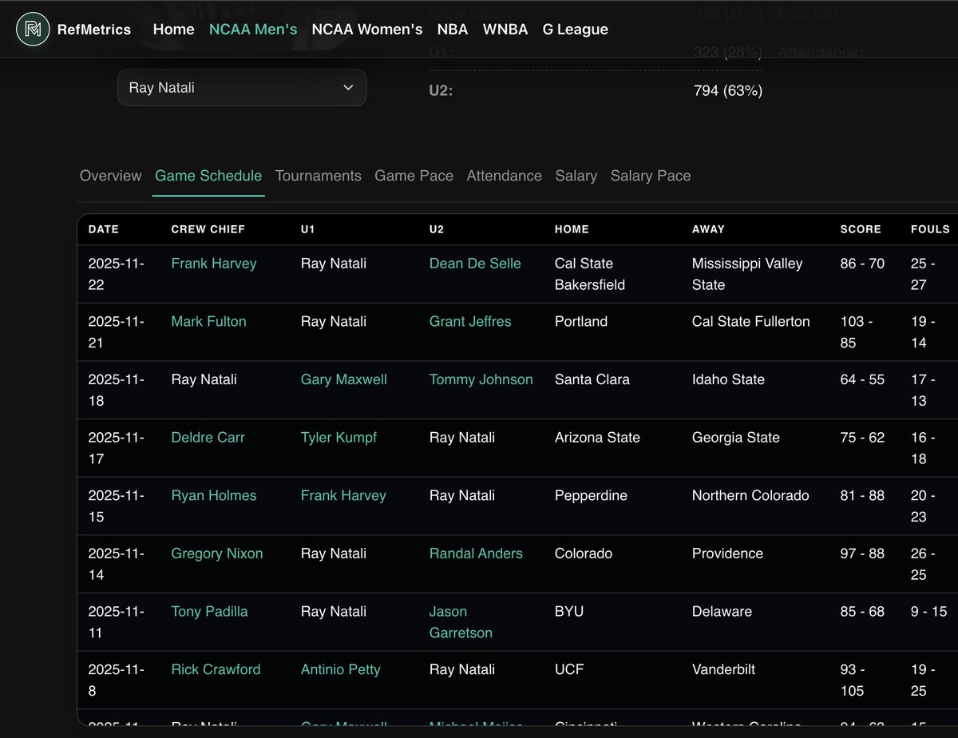Switch to the Salary Pace tab
The image size is (958, 738).
point(651,176)
